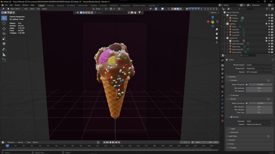Select the Measure tool
The width and height of the screenshot is (275, 154).
(4, 55)
